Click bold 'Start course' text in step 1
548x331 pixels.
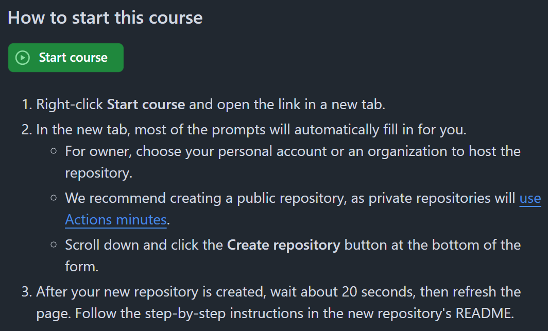[x=146, y=104]
